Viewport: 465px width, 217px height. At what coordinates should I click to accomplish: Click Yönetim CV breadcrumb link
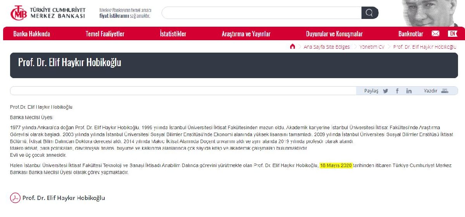pyautogui.click(x=372, y=47)
